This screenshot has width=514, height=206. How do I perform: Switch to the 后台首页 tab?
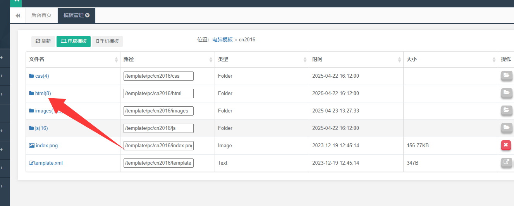(41, 15)
